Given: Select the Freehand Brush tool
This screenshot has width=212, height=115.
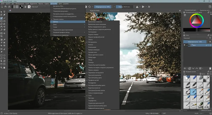Looking at the screenshot, I should pyautogui.click(x=1, y=18).
